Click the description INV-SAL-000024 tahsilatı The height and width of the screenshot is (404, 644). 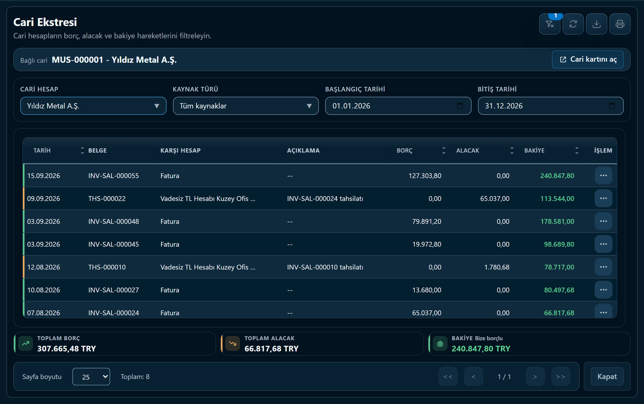(325, 199)
